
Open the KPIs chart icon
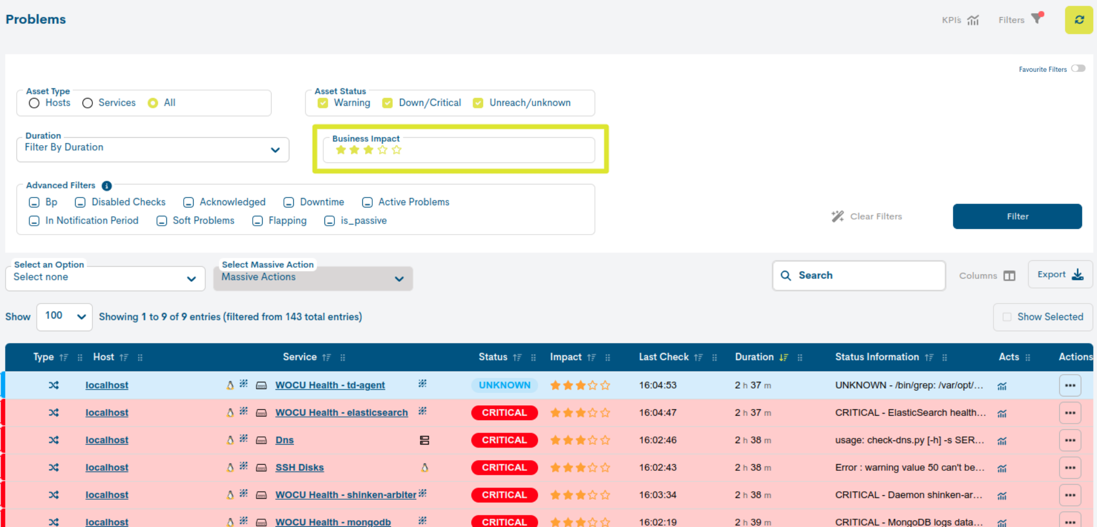[973, 20]
